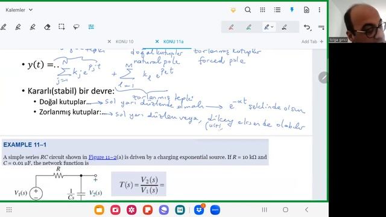Select the second pen tool

18,27
